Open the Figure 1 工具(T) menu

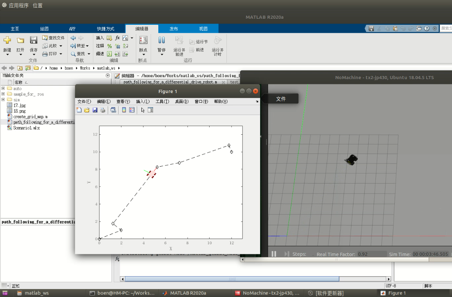[162, 102]
